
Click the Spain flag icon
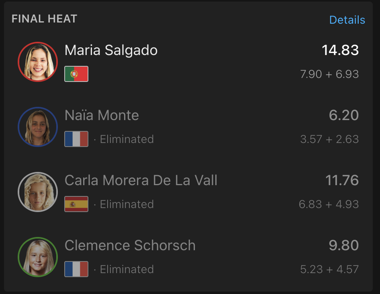pos(76,204)
